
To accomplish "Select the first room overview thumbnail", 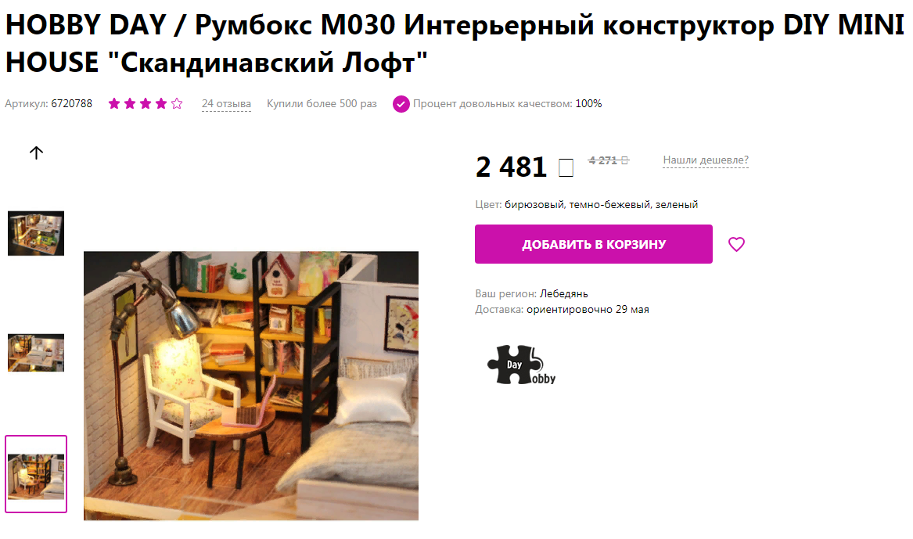I will tap(36, 233).
